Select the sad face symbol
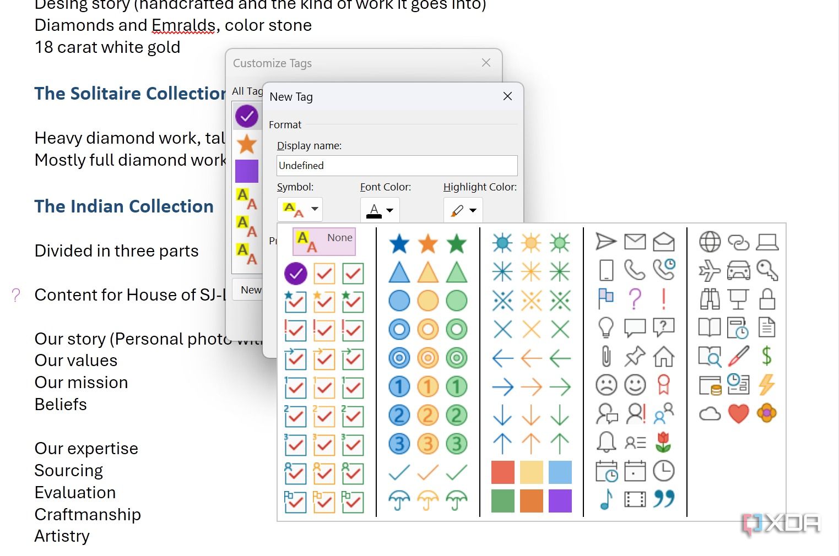This screenshot has height=556, width=839. tap(606, 384)
